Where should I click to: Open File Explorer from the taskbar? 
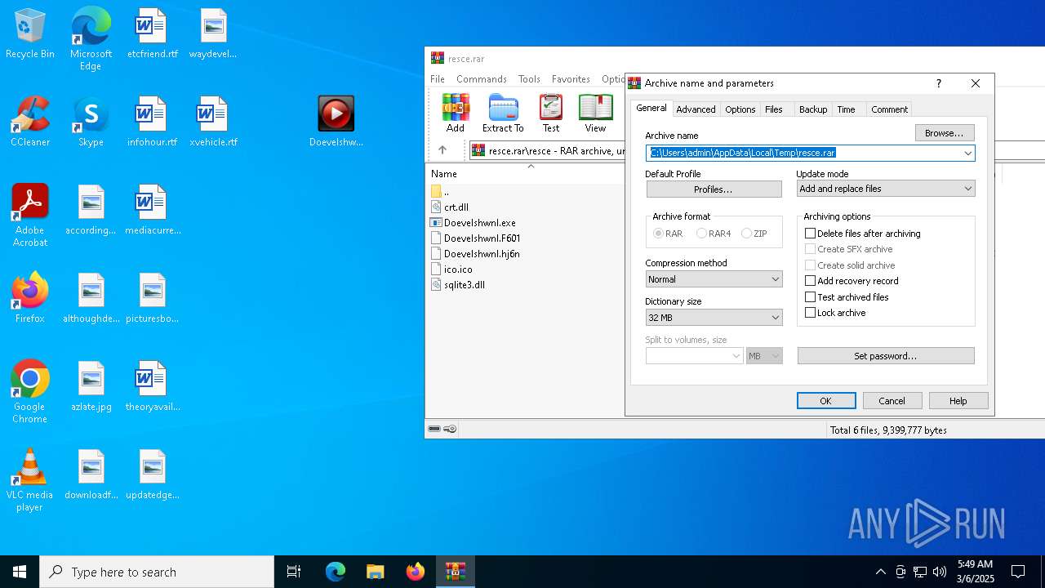click(x=376, y=572)
